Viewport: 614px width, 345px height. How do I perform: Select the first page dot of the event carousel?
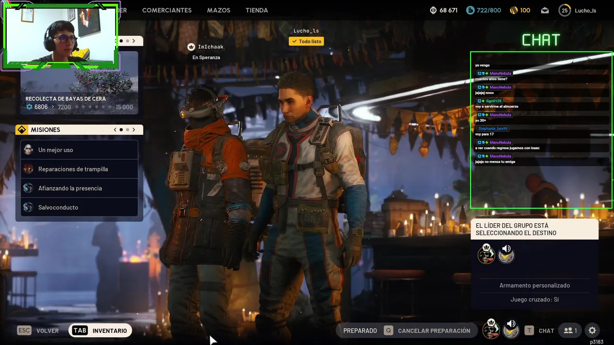(x=121, y=41)
